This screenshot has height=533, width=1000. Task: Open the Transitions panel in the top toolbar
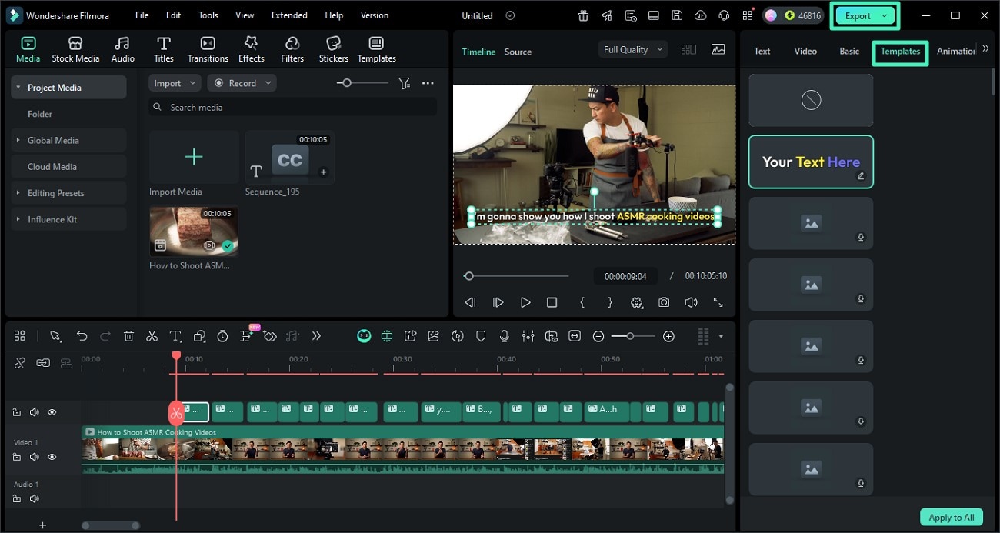click(x=207, y=48)
